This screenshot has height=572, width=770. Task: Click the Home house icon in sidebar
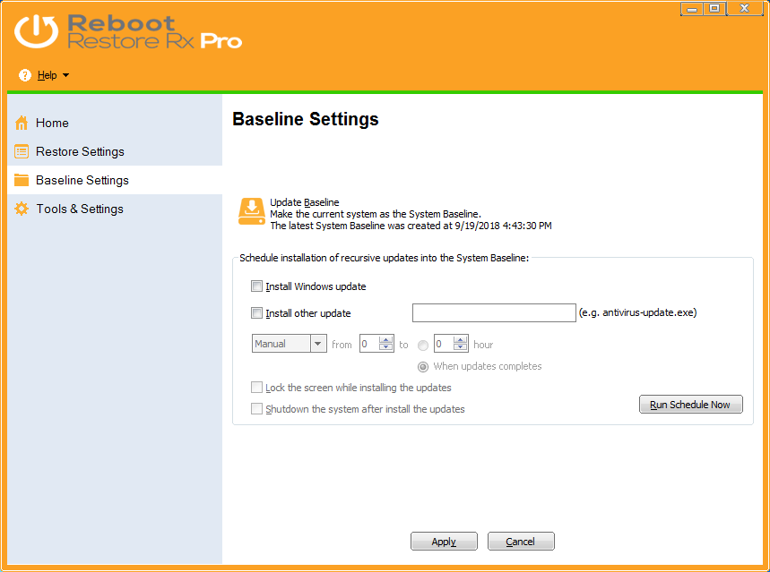point(22,123)
